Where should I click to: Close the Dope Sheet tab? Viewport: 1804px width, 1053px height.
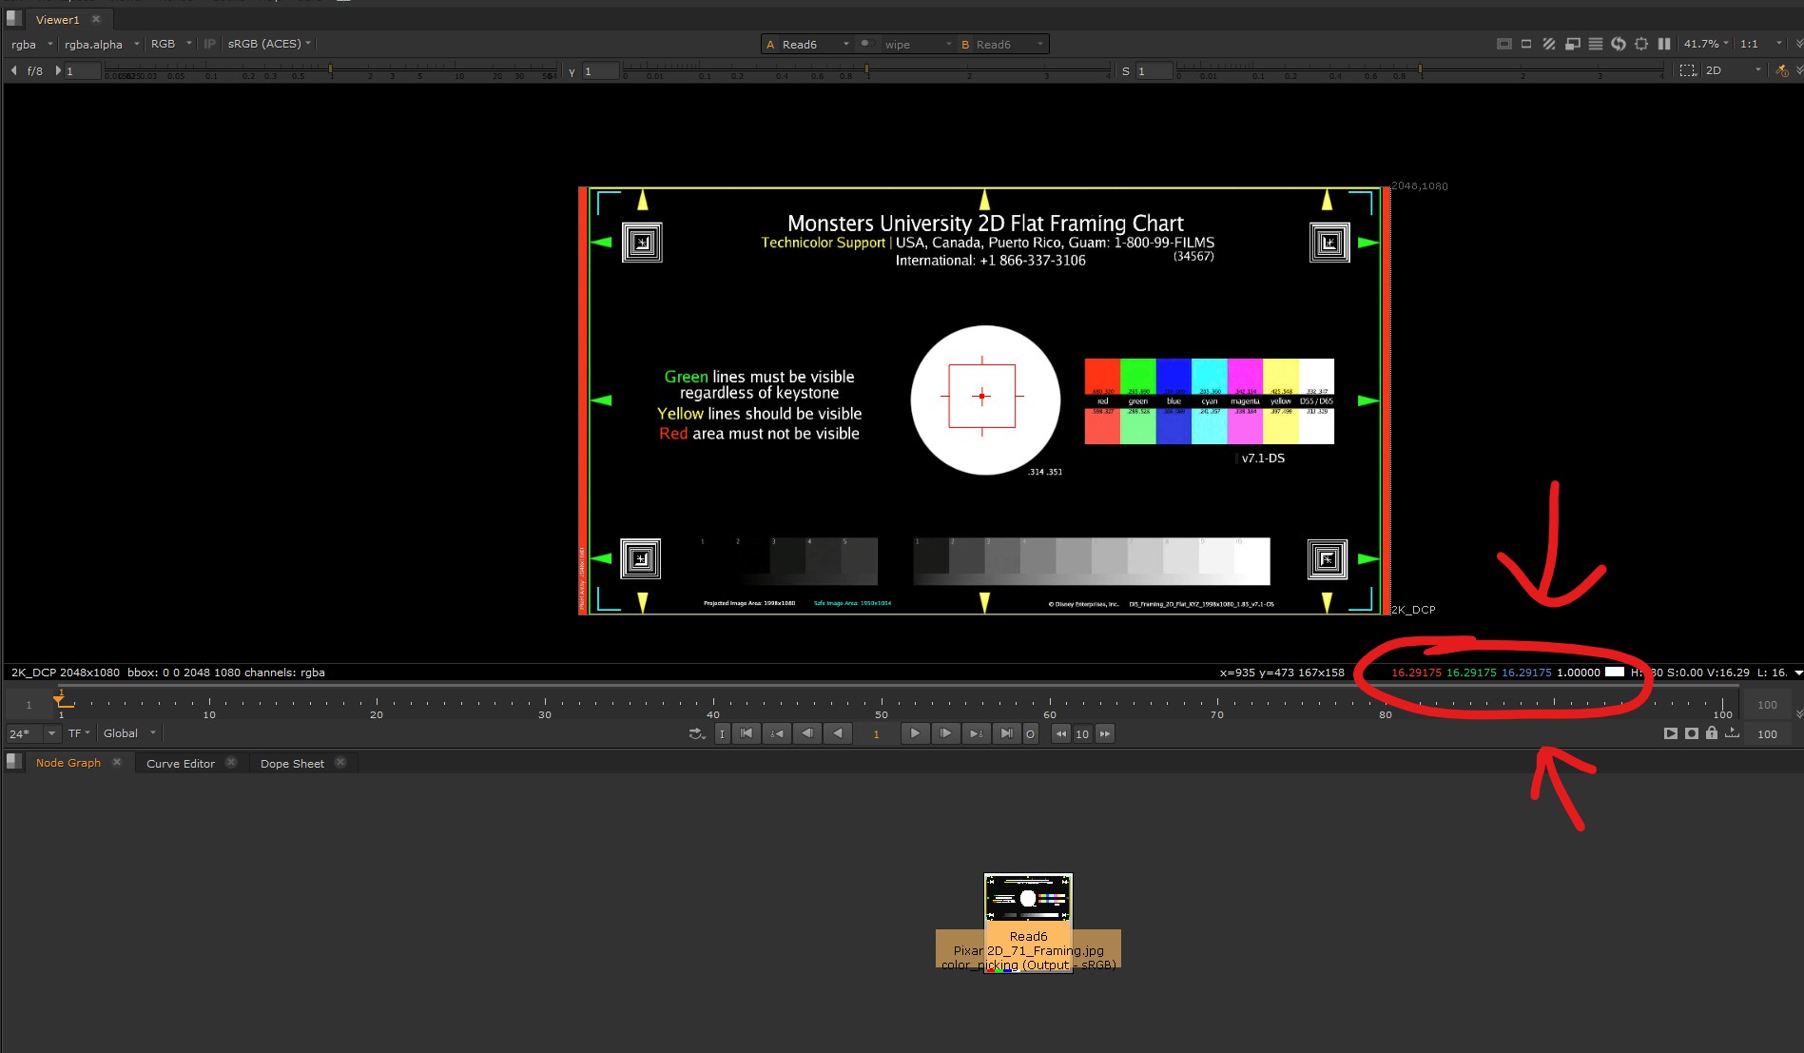(x=340, y=762)
